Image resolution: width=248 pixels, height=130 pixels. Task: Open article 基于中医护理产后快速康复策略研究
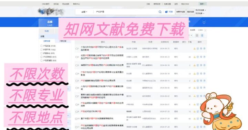point(97,118)
